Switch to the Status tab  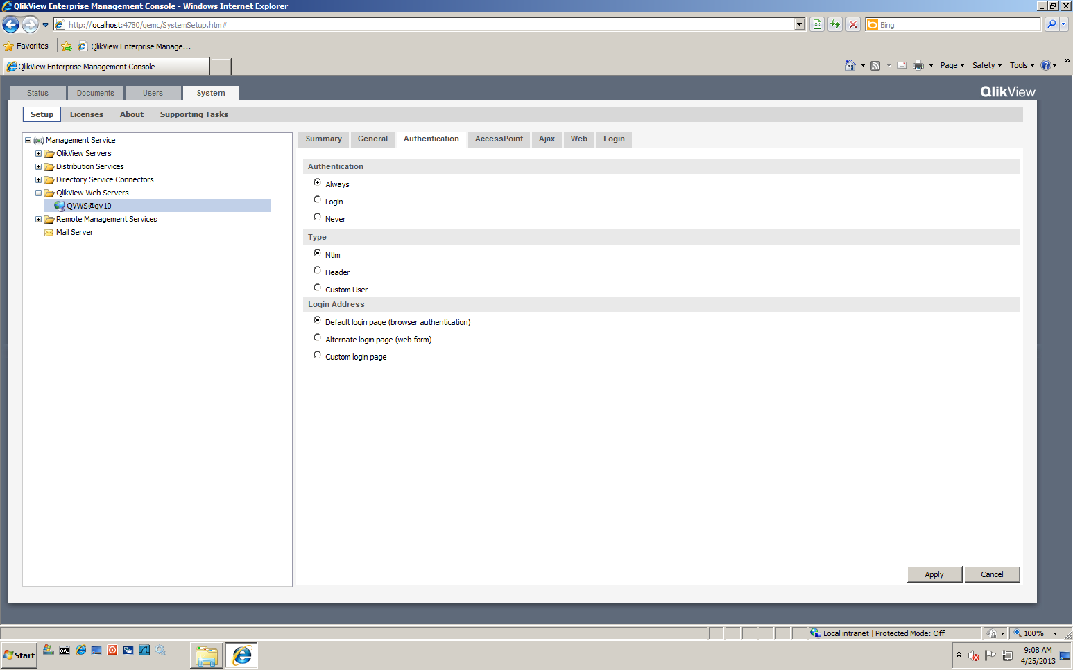[x=38, y=93]
